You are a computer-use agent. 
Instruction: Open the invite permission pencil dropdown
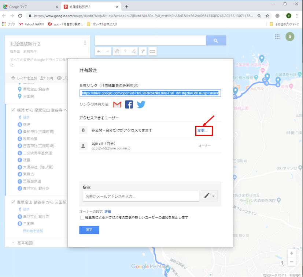209,196
